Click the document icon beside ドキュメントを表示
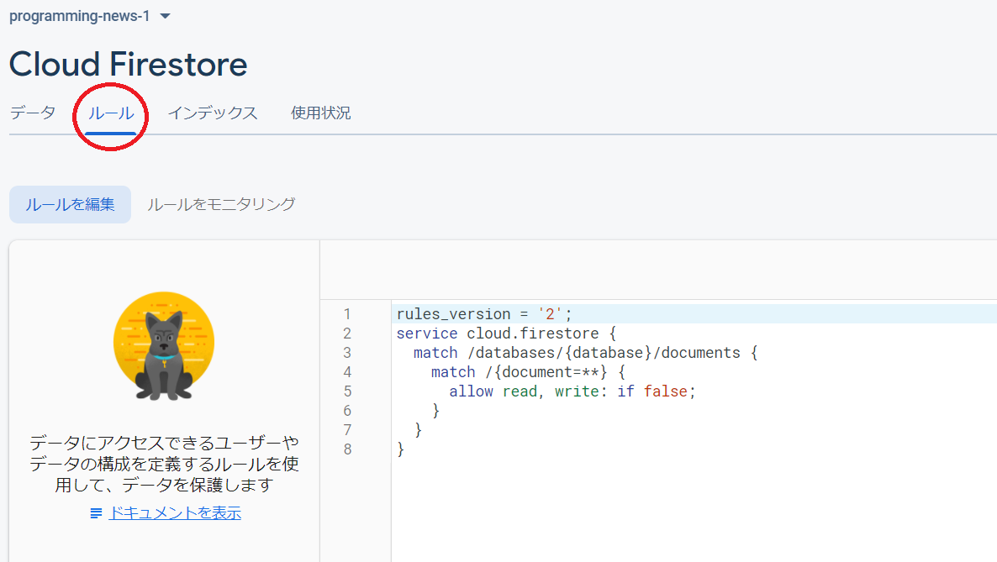Screen dimensions: 997x562 [x=96, y=513]
